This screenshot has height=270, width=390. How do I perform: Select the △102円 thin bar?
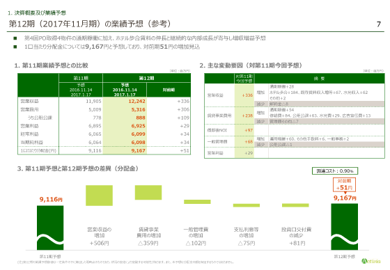197,202
